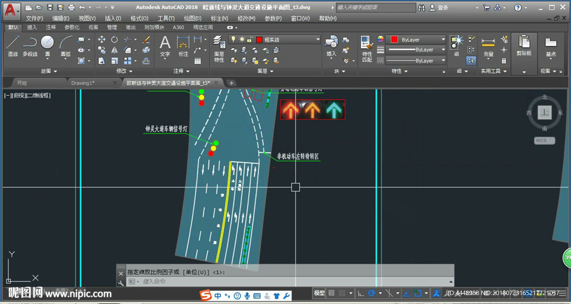This screenshot has height=304, width=571.
Task: Toggle layer on/off light bulb
Action: 234,39
